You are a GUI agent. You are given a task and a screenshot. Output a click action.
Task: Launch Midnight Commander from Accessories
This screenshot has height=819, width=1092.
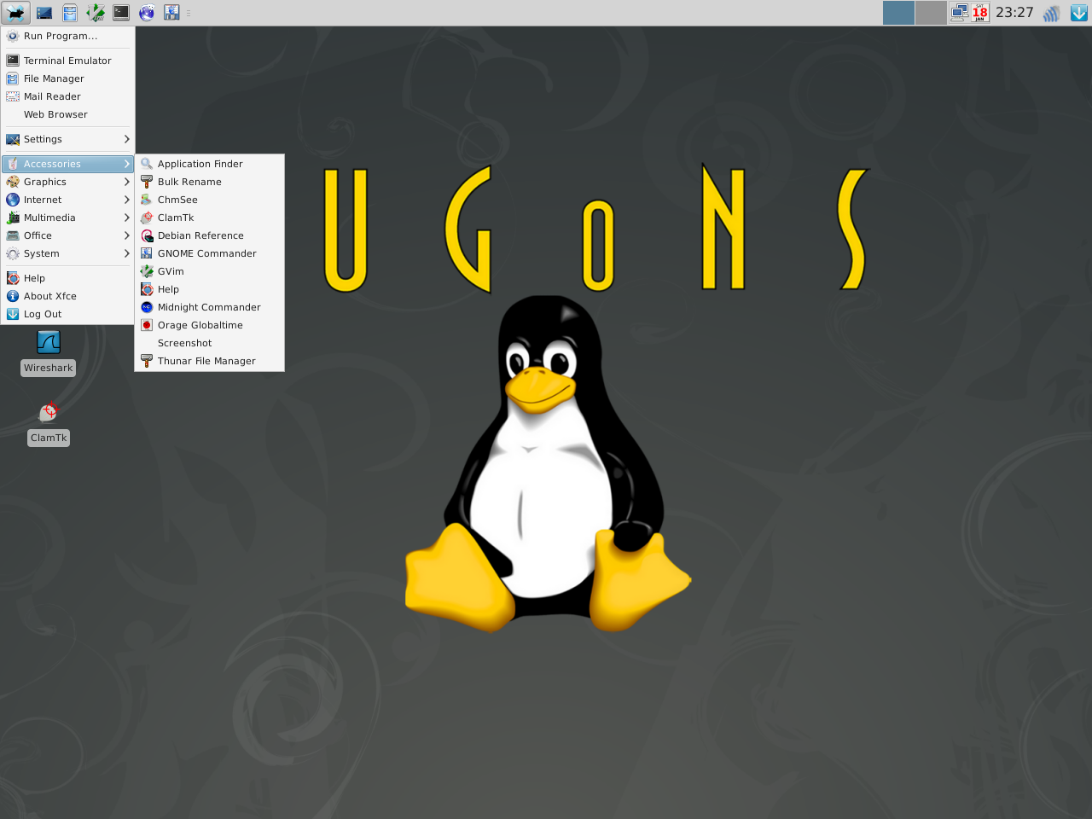[x=209, y=307]
